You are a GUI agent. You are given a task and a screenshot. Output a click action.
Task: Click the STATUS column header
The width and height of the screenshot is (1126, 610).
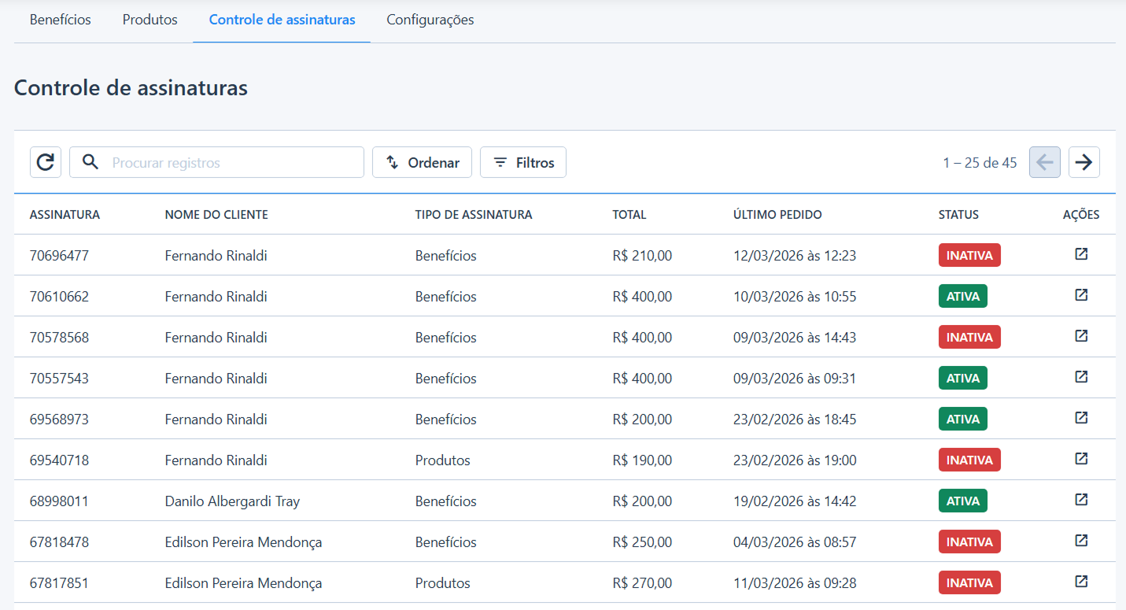click(x=958, y=215)
